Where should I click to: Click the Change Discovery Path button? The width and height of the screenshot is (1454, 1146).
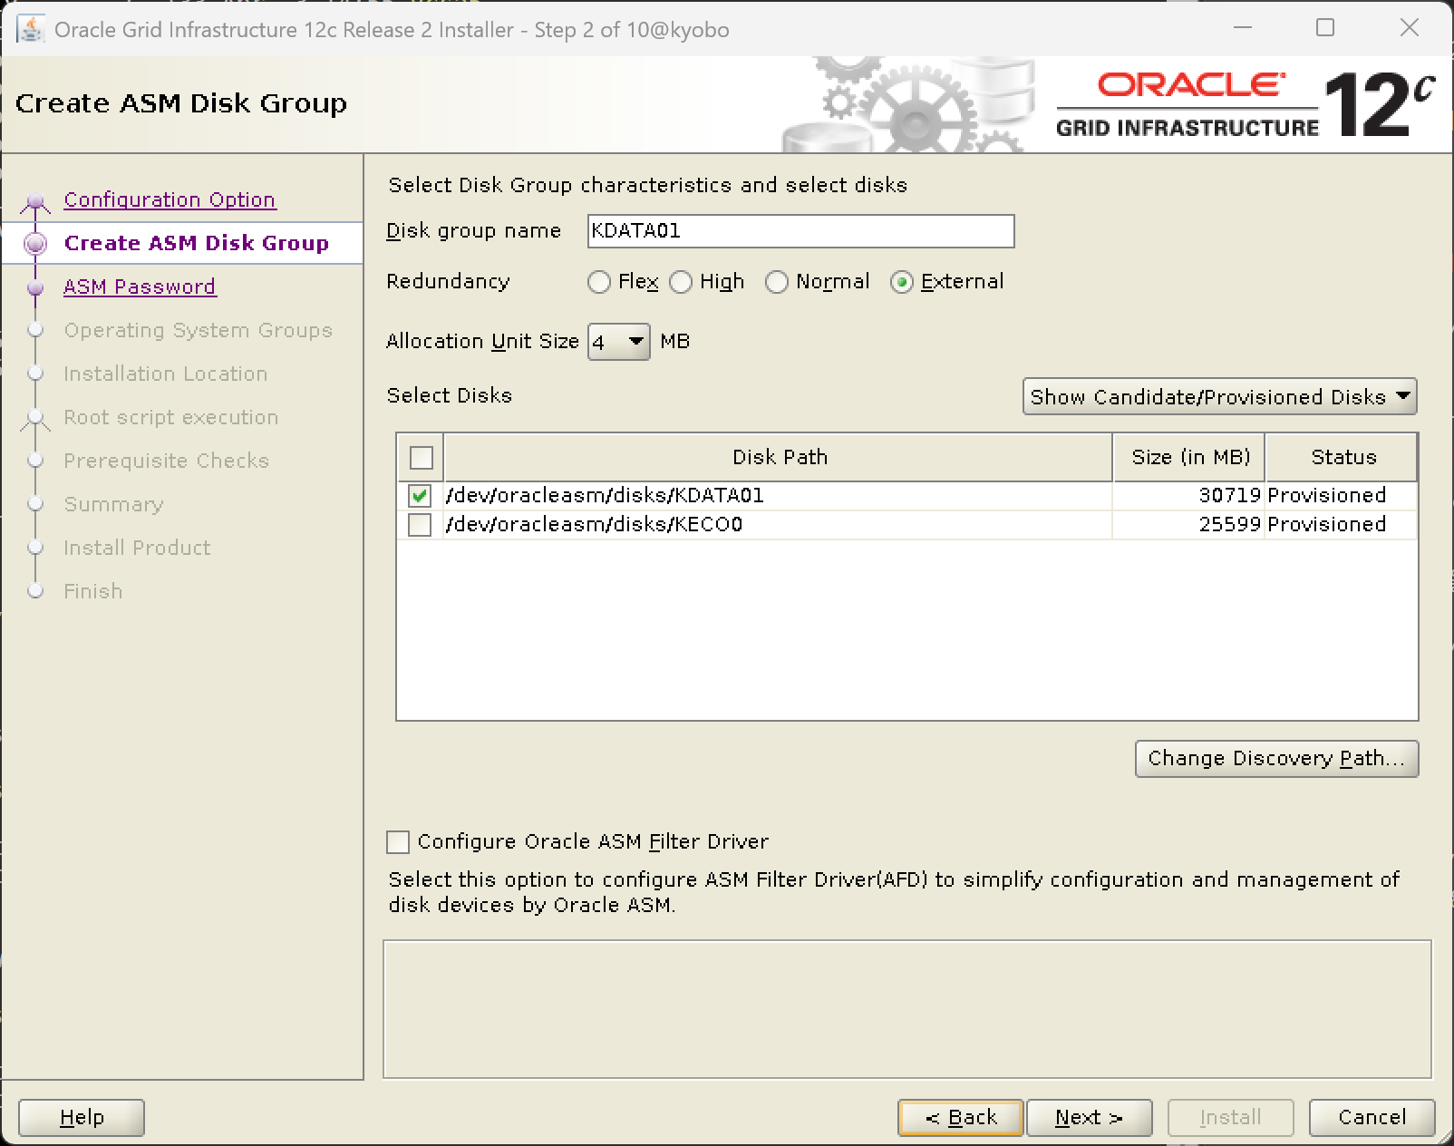[1276, 759]
